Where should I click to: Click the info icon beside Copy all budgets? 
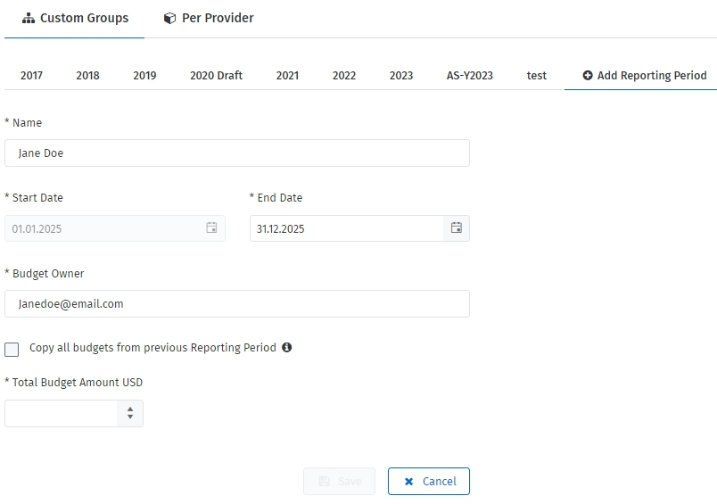(x=287, y=348)
